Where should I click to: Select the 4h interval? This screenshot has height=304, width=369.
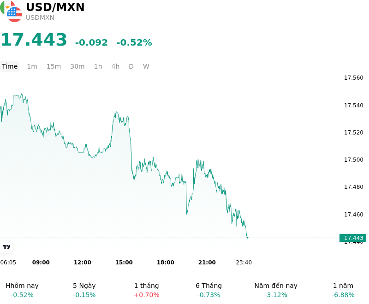tap(115, 66)
